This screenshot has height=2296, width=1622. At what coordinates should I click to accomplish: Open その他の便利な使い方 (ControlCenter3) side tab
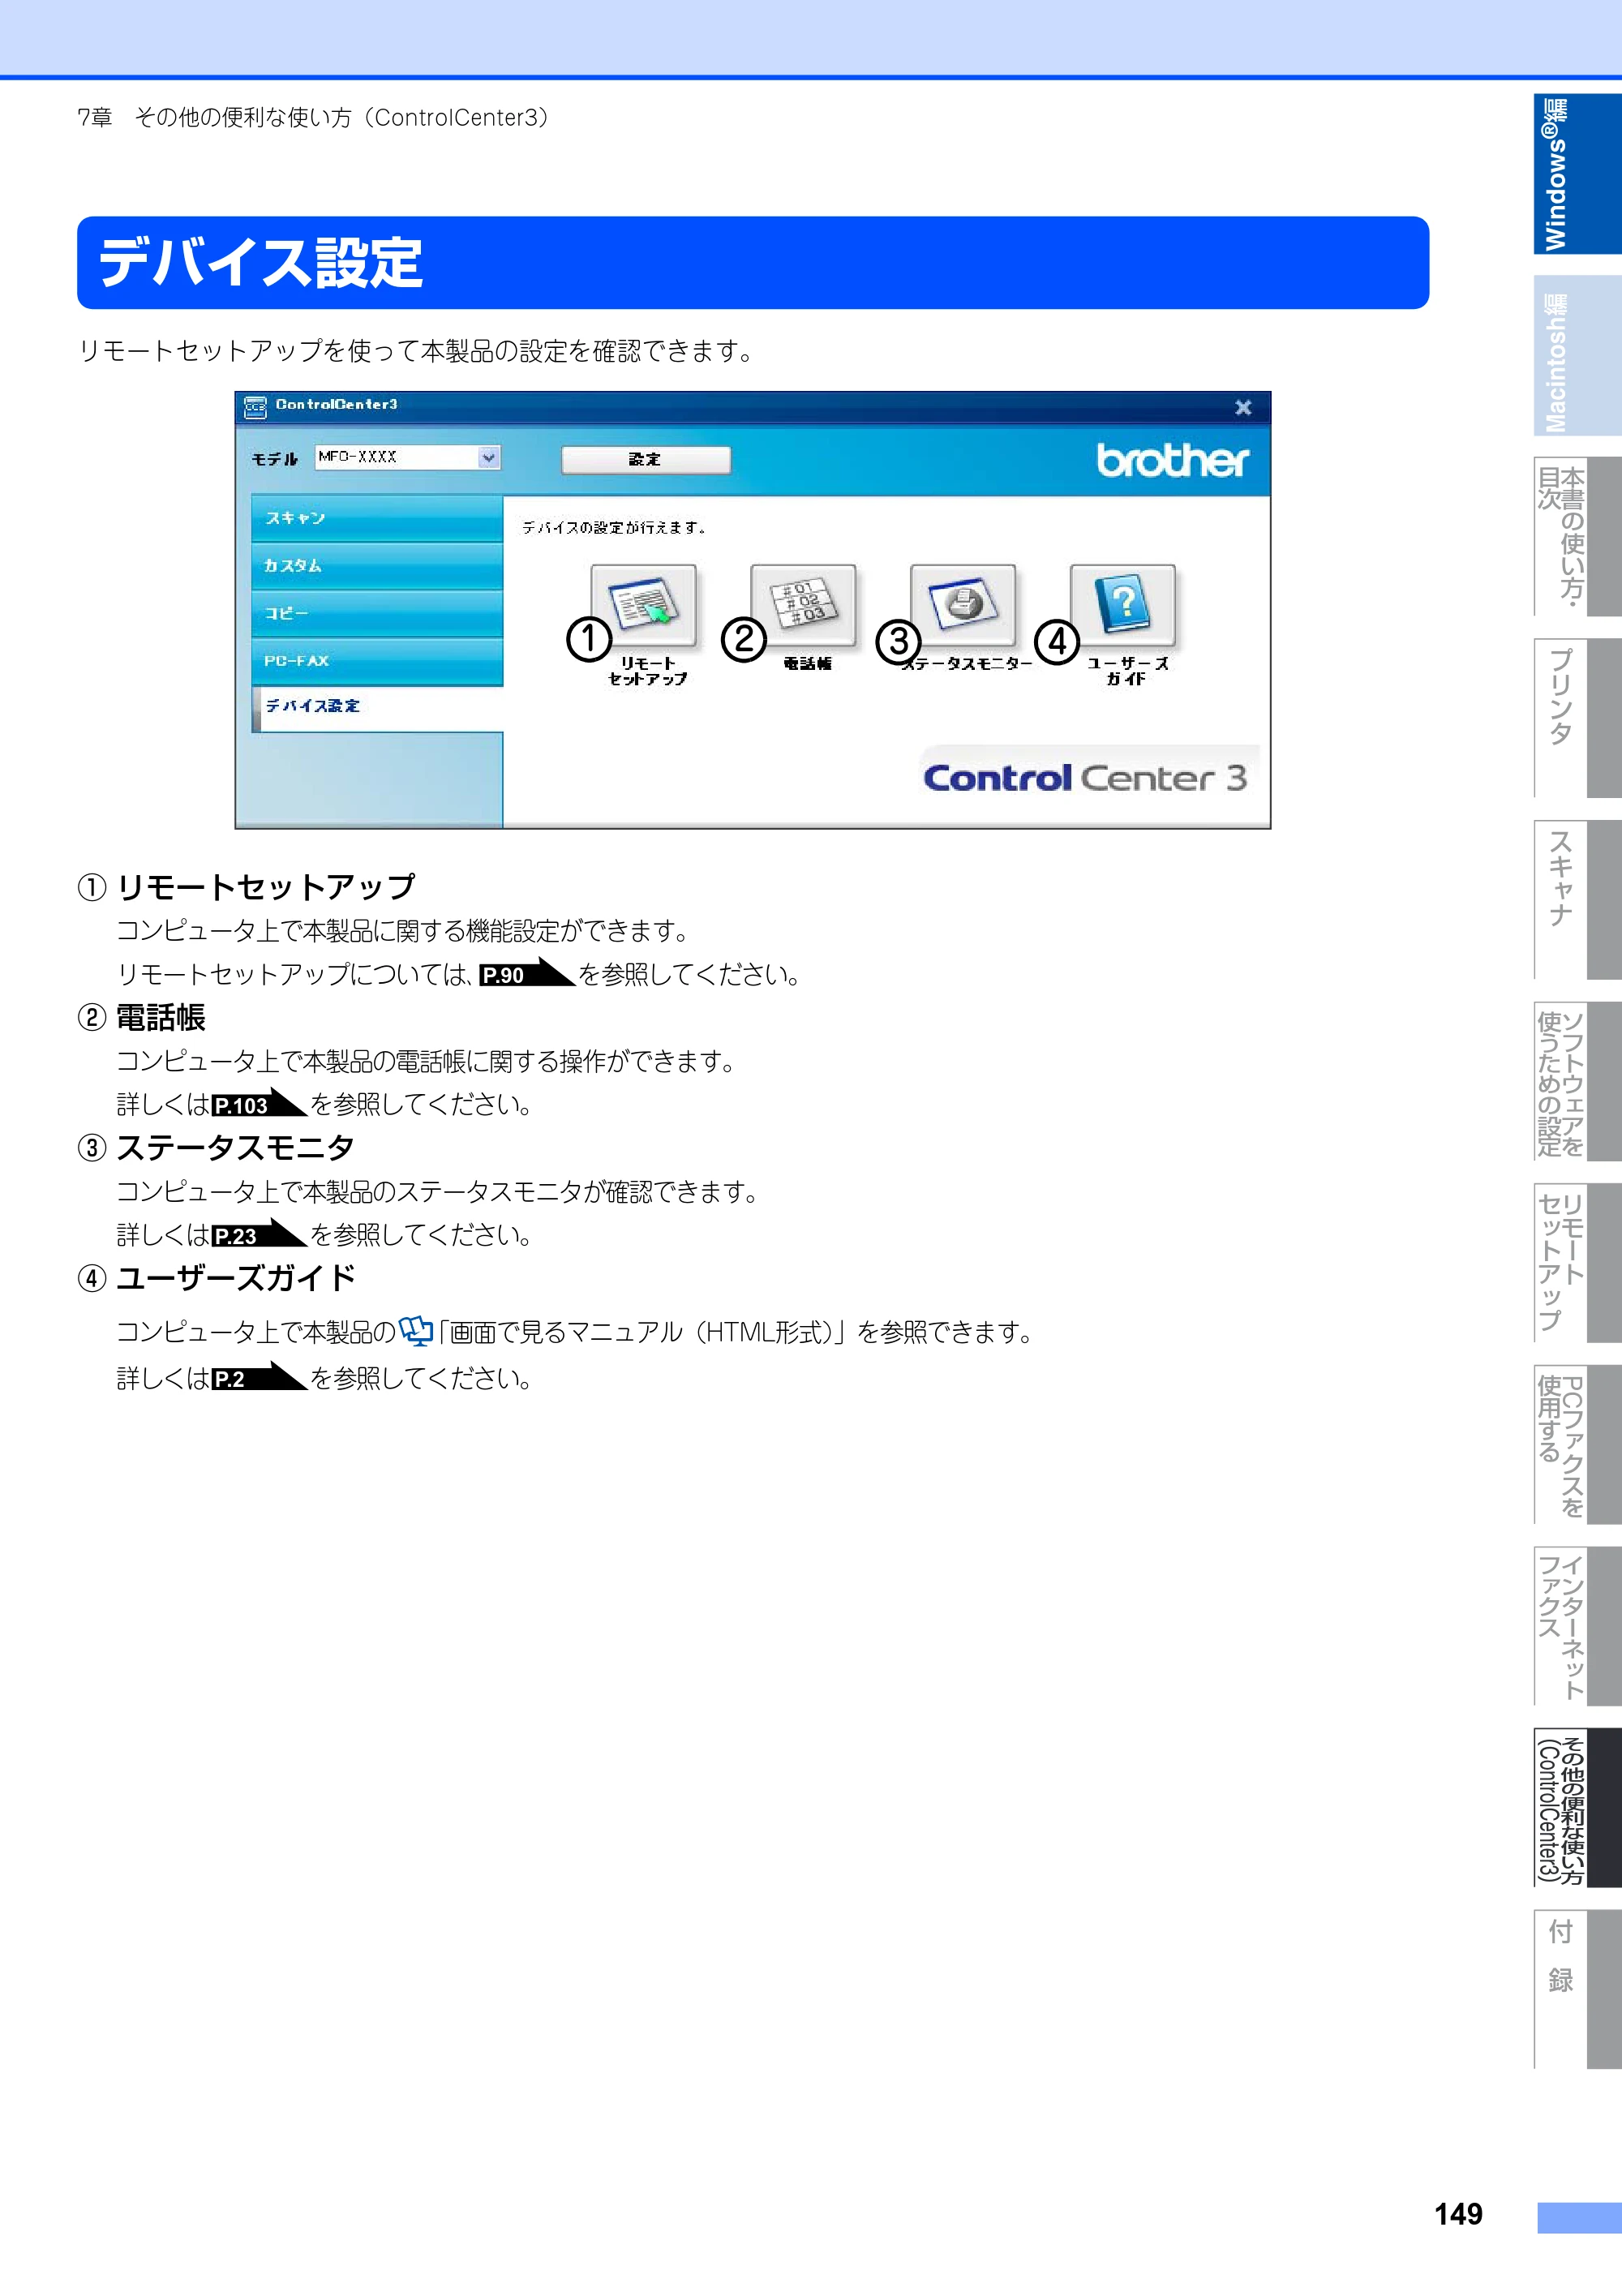[1577, 1807]
